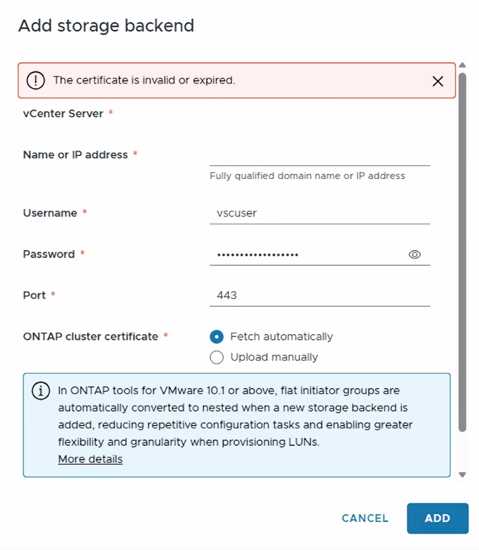
Task: Click the Username field containing vscuser
Action: click(x=319, y=213)
